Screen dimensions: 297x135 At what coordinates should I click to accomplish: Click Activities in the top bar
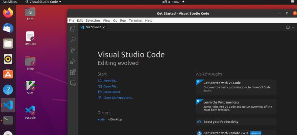(9, 2)
